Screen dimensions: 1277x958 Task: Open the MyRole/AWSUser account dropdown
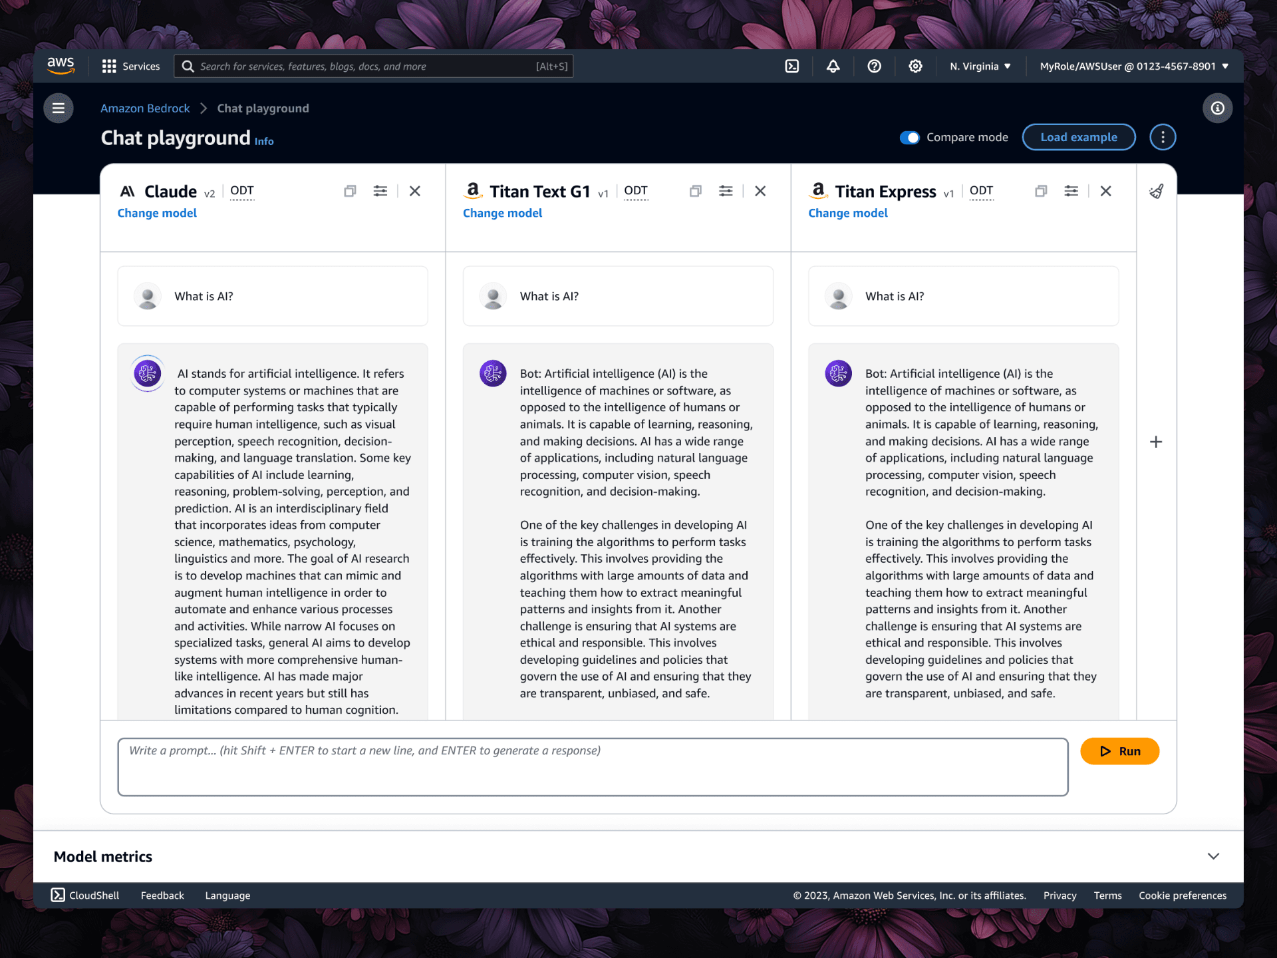click(1134, 67)
